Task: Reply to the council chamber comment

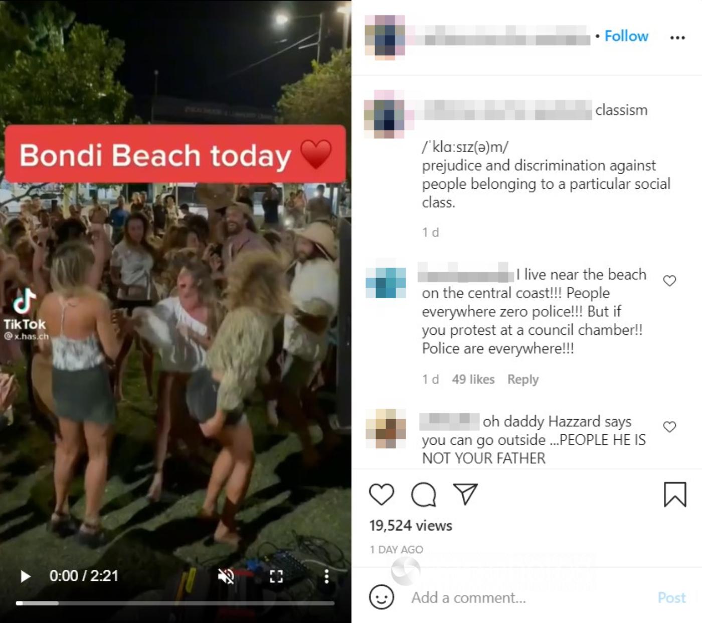Action: coord(522,379)
